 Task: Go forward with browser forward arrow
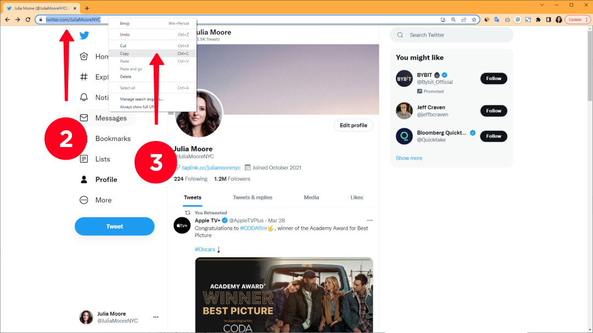tap(18, 20)
